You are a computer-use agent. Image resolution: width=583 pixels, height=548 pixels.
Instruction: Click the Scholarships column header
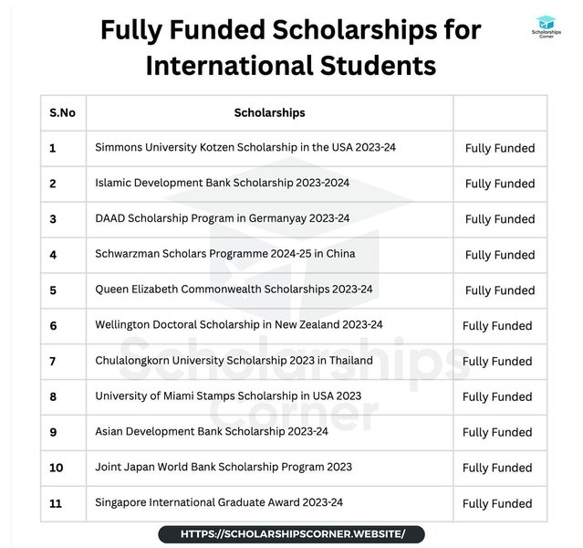point(269,113)
